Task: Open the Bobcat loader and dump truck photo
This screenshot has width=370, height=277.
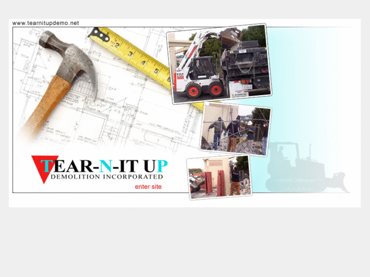Action: [219, 64]
